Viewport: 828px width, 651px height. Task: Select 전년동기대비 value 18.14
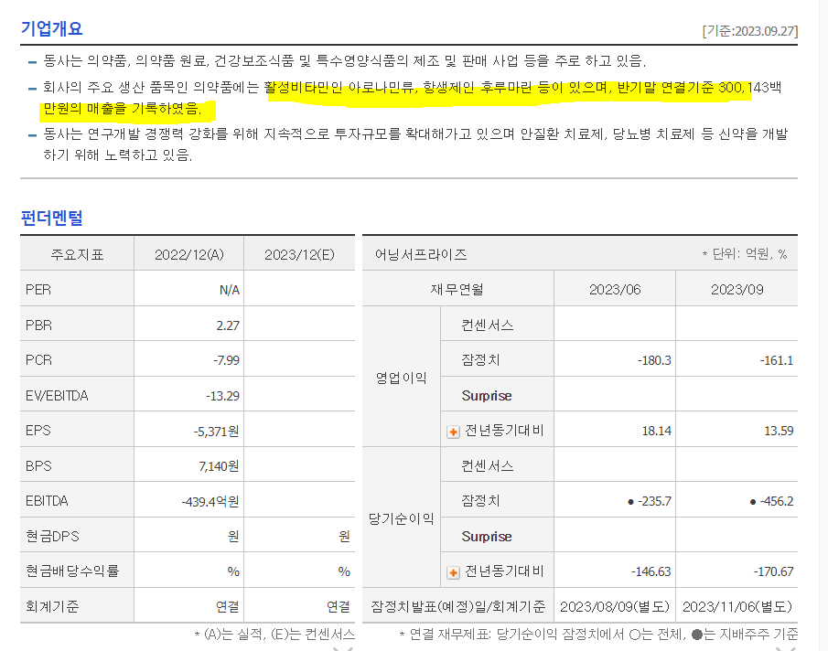[656, 431]
